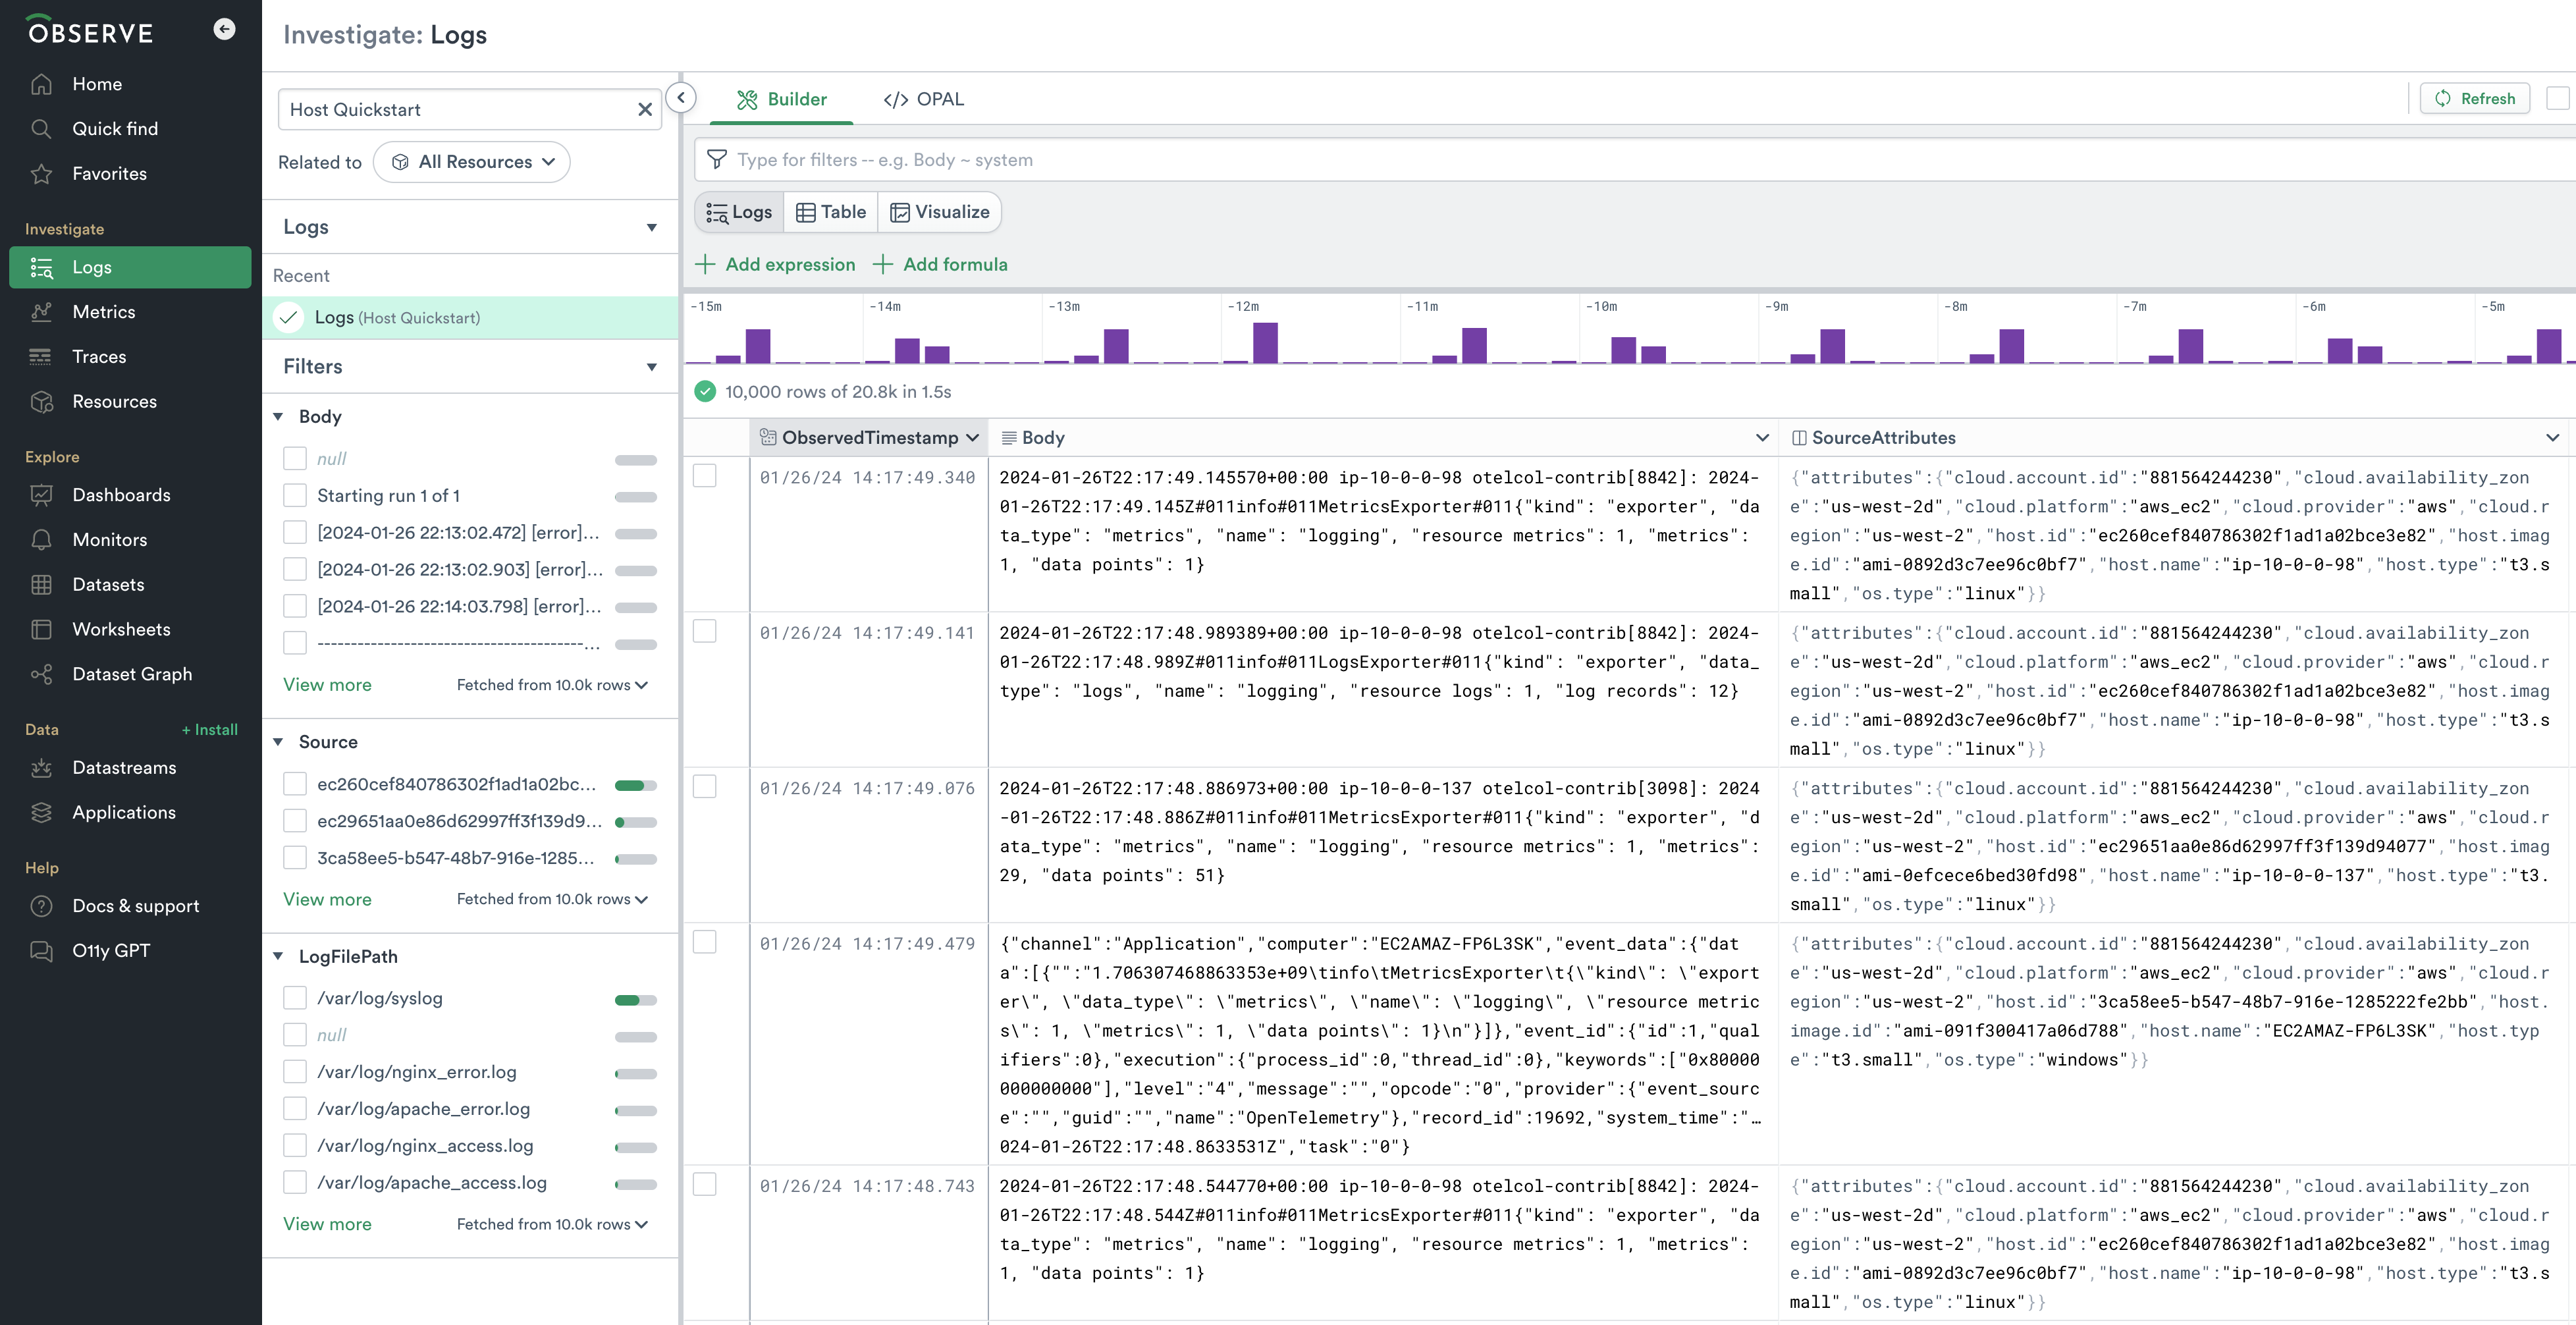This screenshot has height=1325, width=2576.
Task: Tick the 'Starting run 1 of 1' checkbox
Action: pyautogui.click(x=295, y=496)
